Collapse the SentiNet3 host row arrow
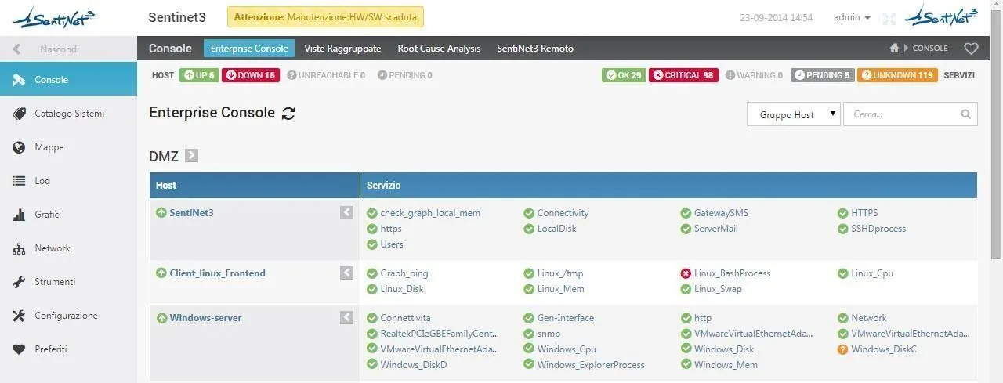This screenshot has height=383, width=1003. 346,212
